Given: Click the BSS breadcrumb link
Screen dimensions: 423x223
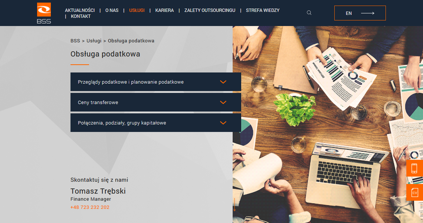Looking at the screenshot, I should (x=75, y=41).
